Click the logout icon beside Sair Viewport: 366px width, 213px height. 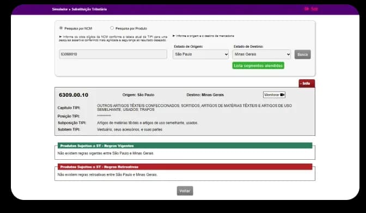tap(307, 9)
